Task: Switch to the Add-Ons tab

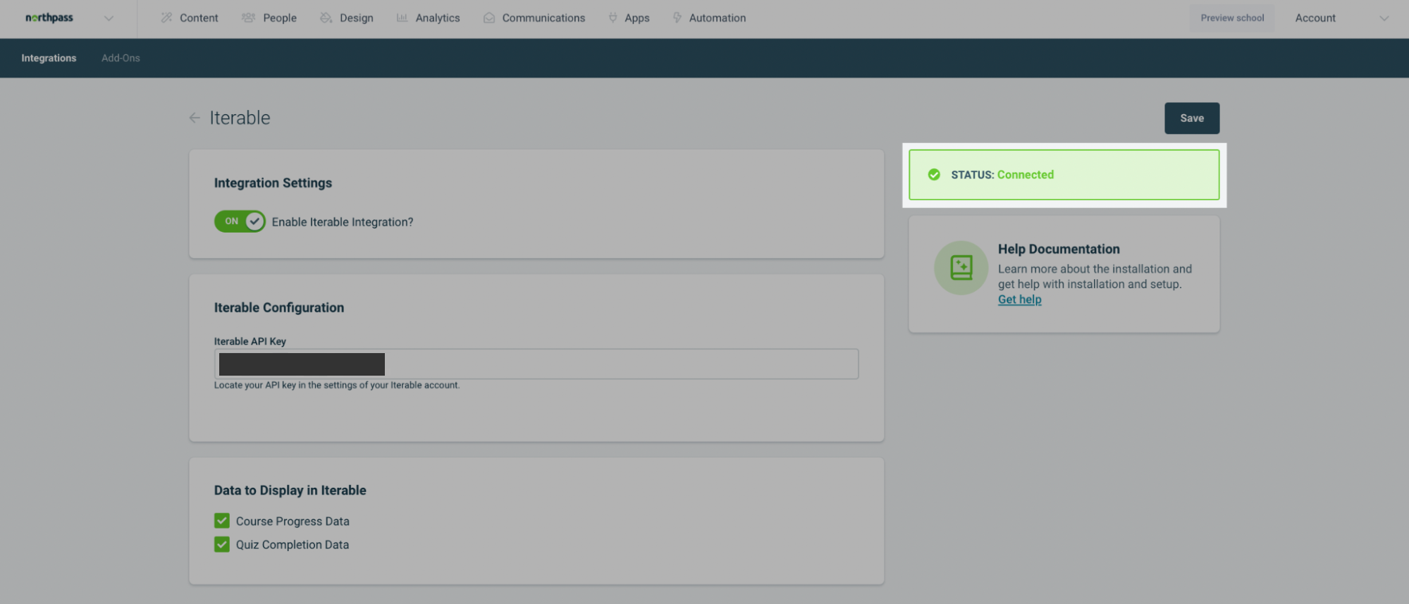Action: click(x=121, y=58)
